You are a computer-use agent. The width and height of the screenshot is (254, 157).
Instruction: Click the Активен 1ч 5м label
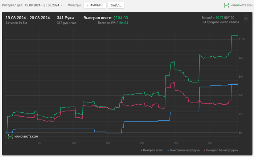coord(16,23)
